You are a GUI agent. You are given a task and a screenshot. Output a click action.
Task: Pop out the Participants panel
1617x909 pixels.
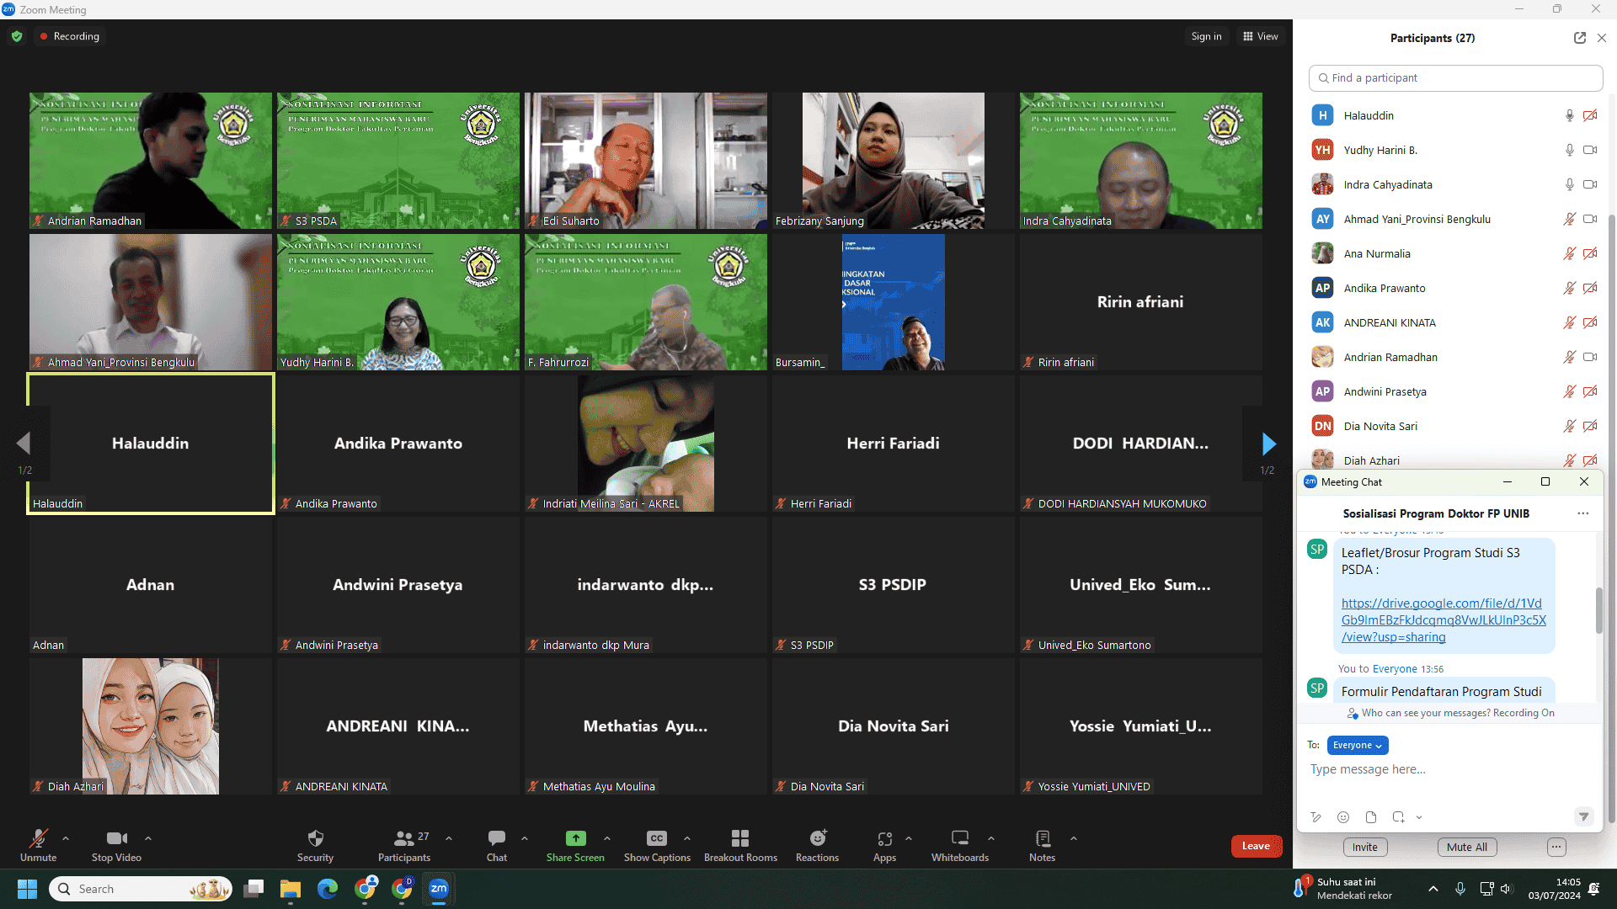click(x=1579, y=38)
